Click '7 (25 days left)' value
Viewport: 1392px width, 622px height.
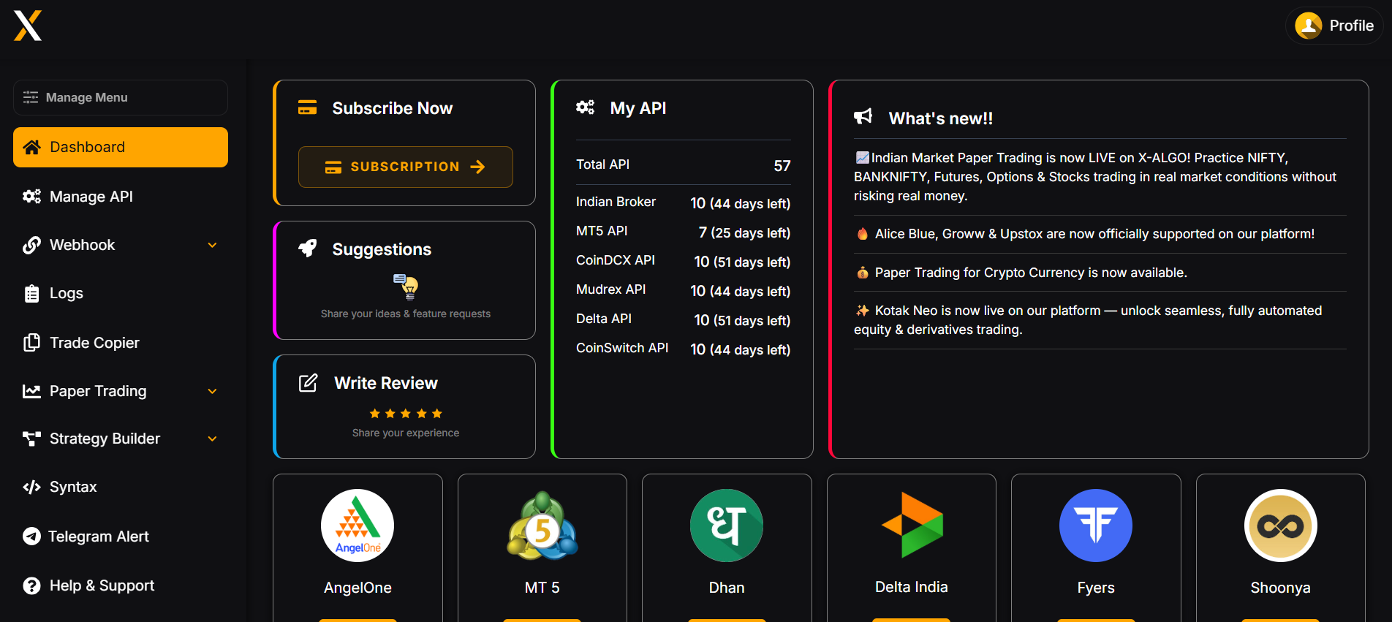click(x=744, y=232)
